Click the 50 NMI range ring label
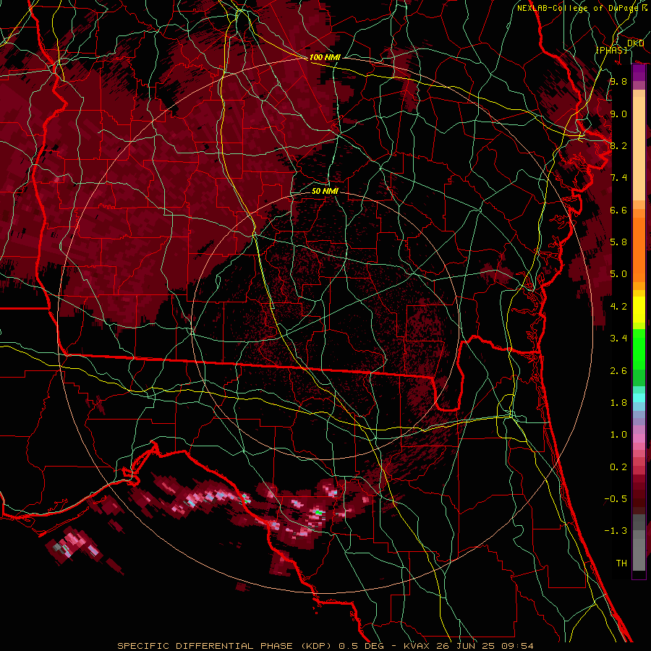The width and height of the screenshot is (651, 651). click(325, 191)
